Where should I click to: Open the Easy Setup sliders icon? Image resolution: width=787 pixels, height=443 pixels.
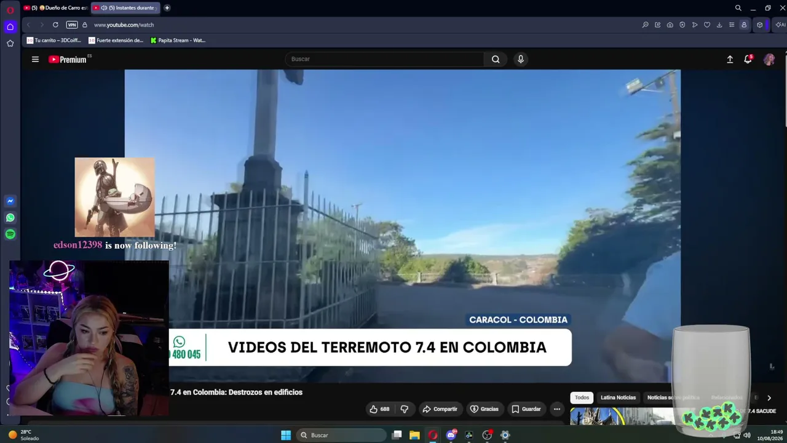[x=731, y=25]
